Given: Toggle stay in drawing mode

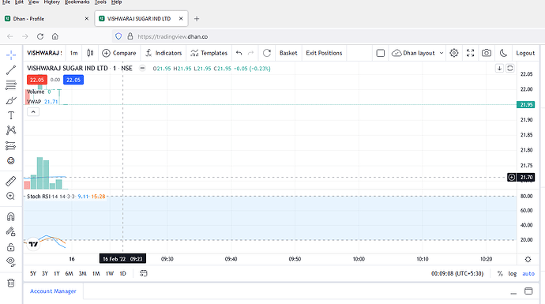Looking at the screenshot, I should pos(11,231).
